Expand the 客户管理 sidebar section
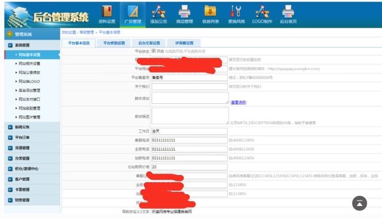This screenshot has height=218, width=382. coord(32,179)
